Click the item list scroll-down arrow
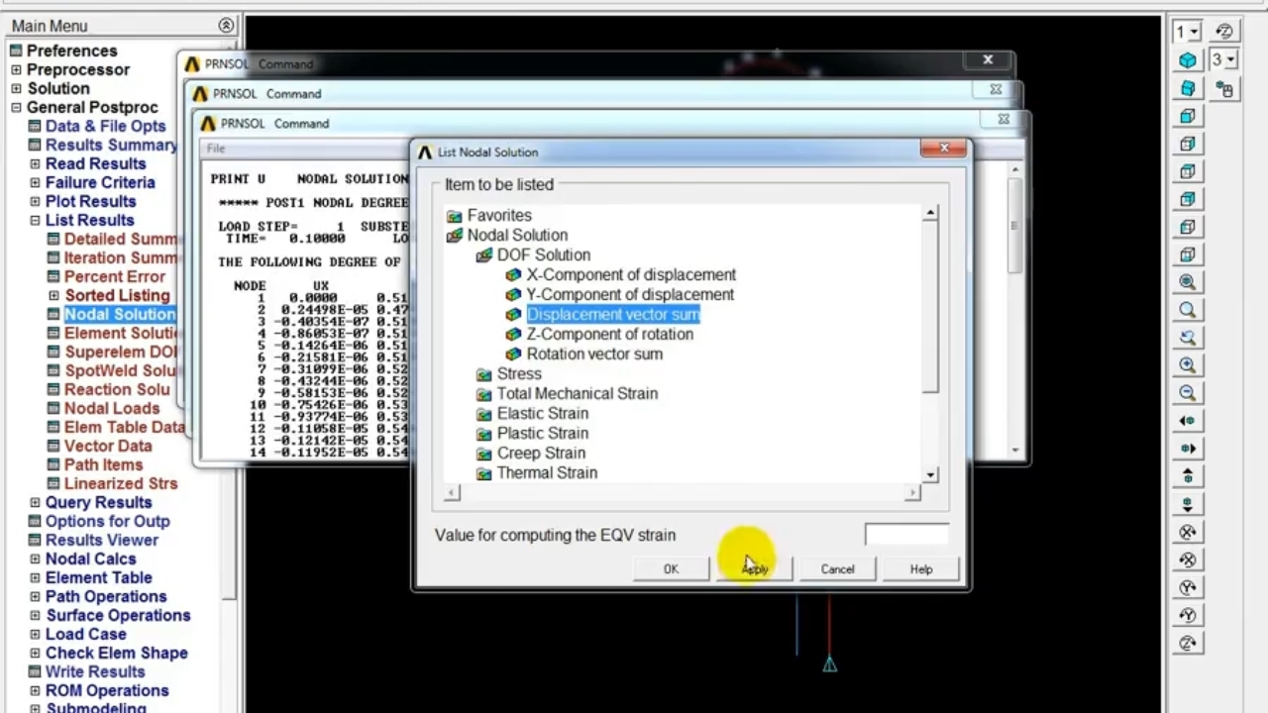1268x713 pixels. tap(930, 475)
